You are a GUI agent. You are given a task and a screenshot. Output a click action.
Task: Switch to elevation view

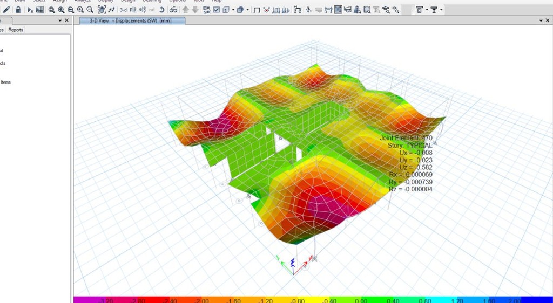click(x=143, y=10)
